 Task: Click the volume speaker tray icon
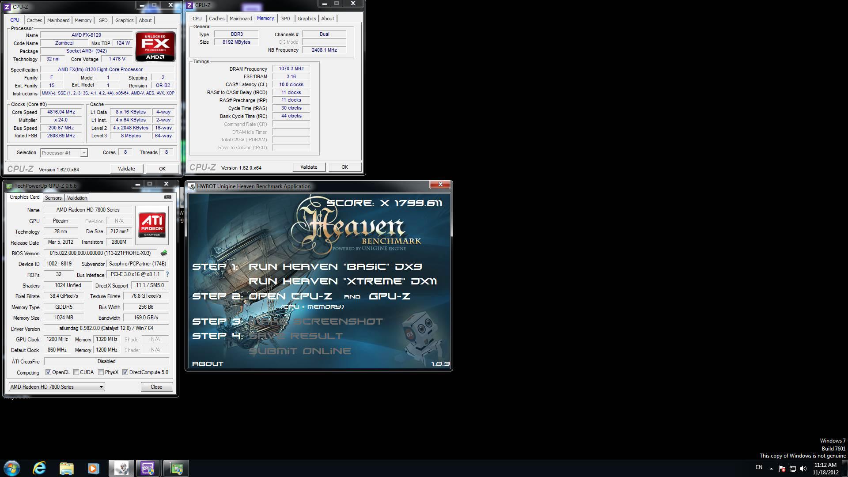point(803,469)
